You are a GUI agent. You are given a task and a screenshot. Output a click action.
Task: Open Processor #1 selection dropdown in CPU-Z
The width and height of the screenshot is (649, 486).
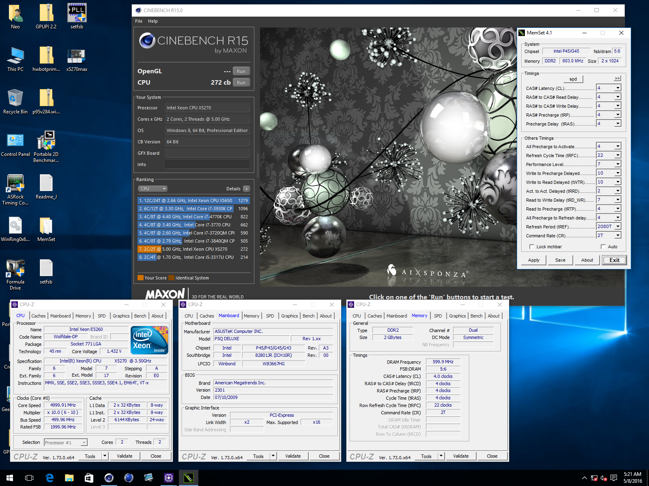pos(66,443)
